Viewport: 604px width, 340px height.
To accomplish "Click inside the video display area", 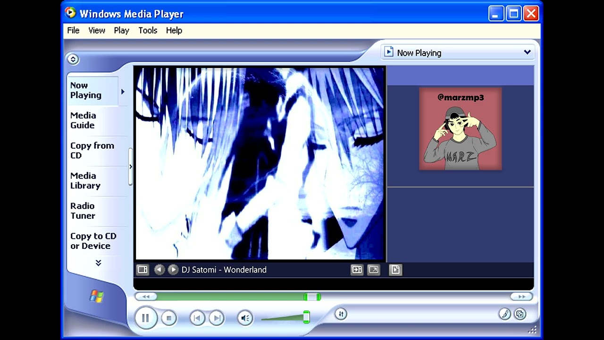I will 260,163.
